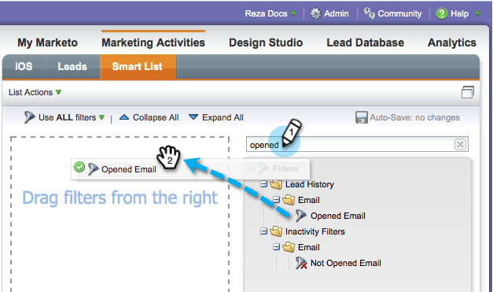Click the Auto-Save floppy disk icon
This screenshot has width=493, height=292.
[361, 117]
